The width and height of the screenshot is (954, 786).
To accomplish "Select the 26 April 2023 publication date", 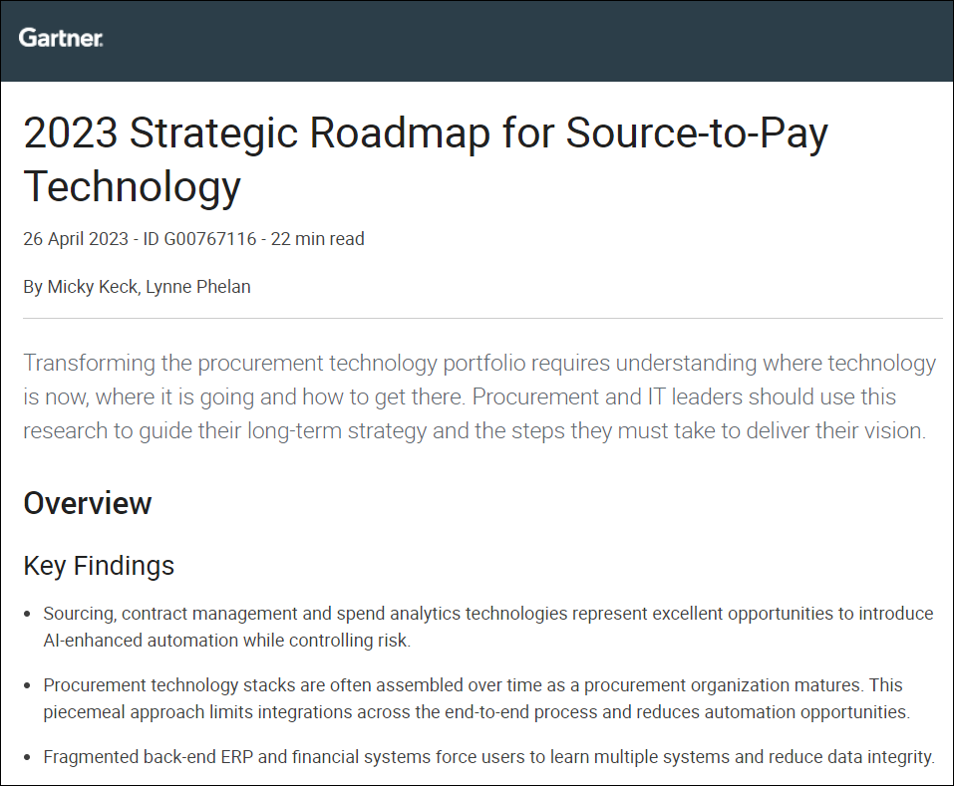I will [x=76, y=239].
